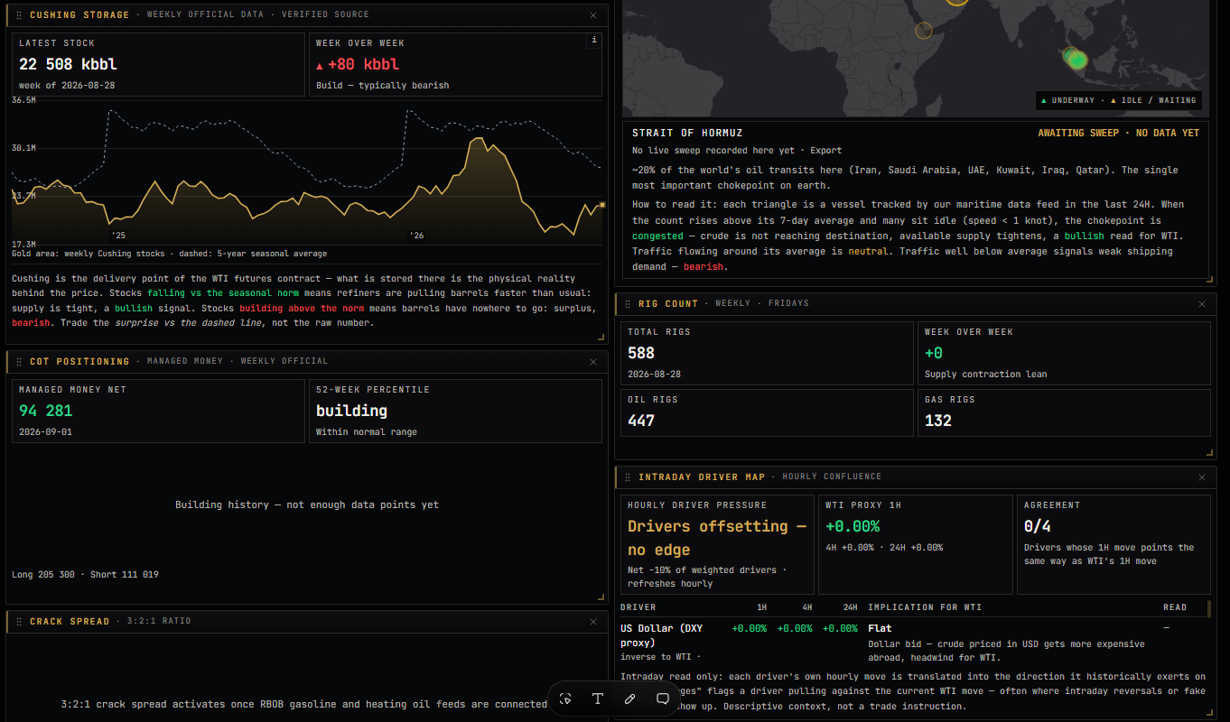The width and height of the screenshot is (1230, 722).
Task: Click the Total Rigs value 588
Action: [641, 353]
